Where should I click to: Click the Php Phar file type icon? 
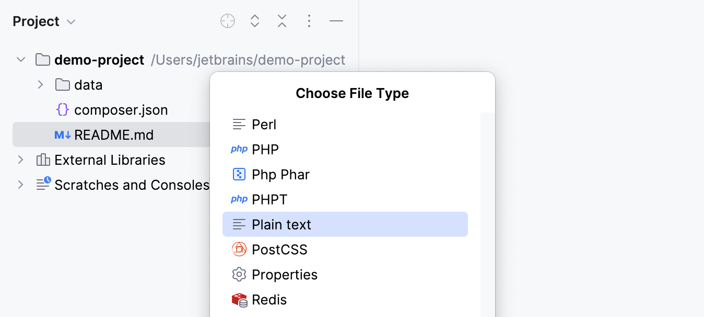239,174
